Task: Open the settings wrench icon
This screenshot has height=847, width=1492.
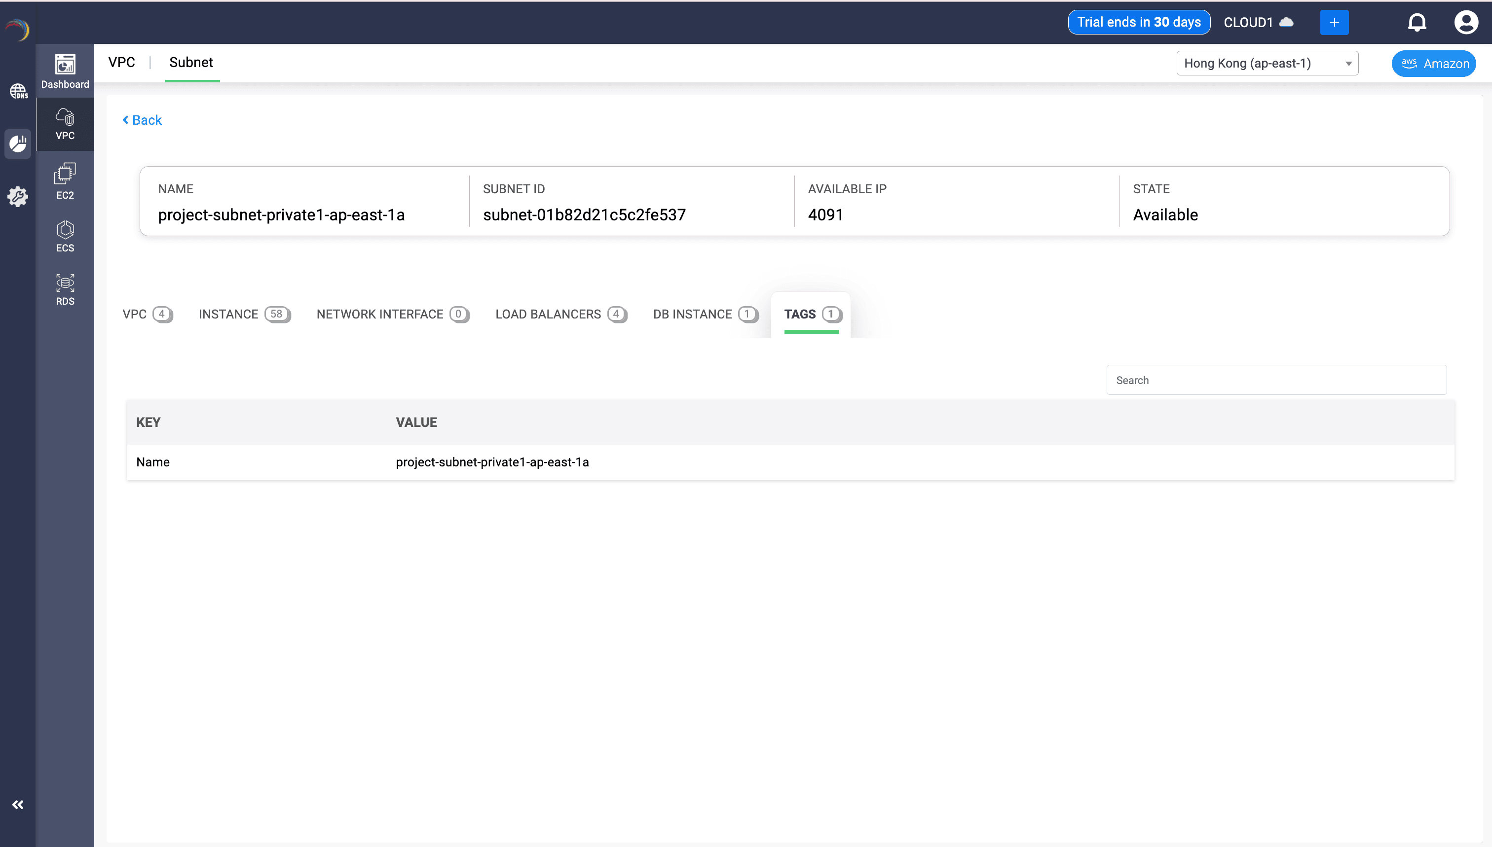Action: [18, 197]
